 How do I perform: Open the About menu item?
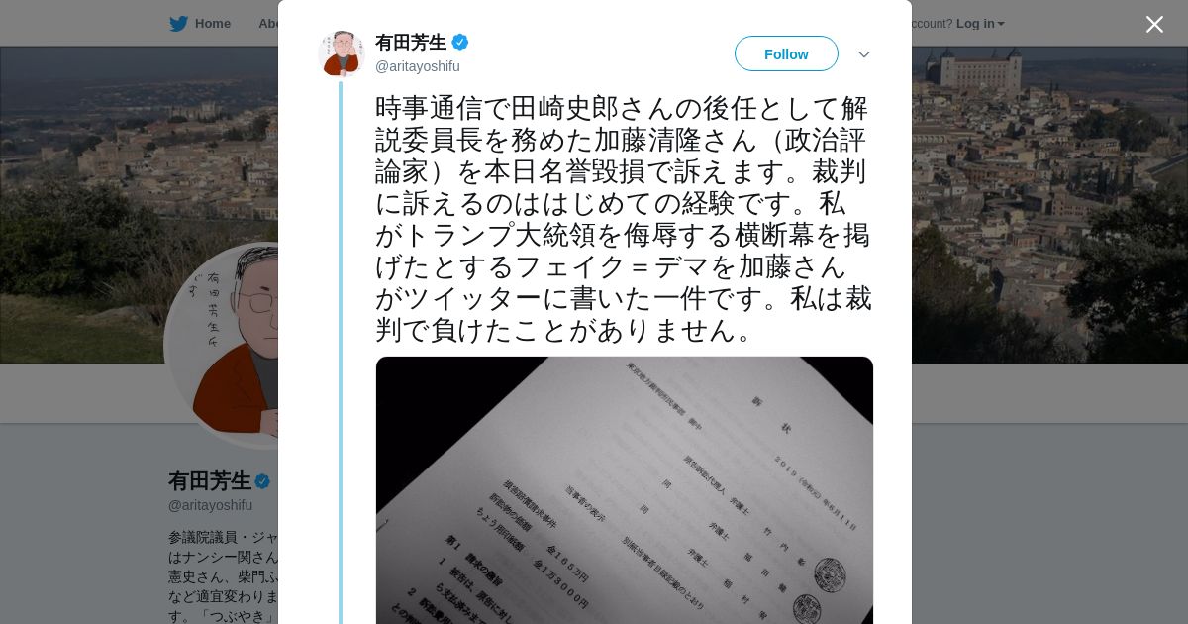[268, 24]
